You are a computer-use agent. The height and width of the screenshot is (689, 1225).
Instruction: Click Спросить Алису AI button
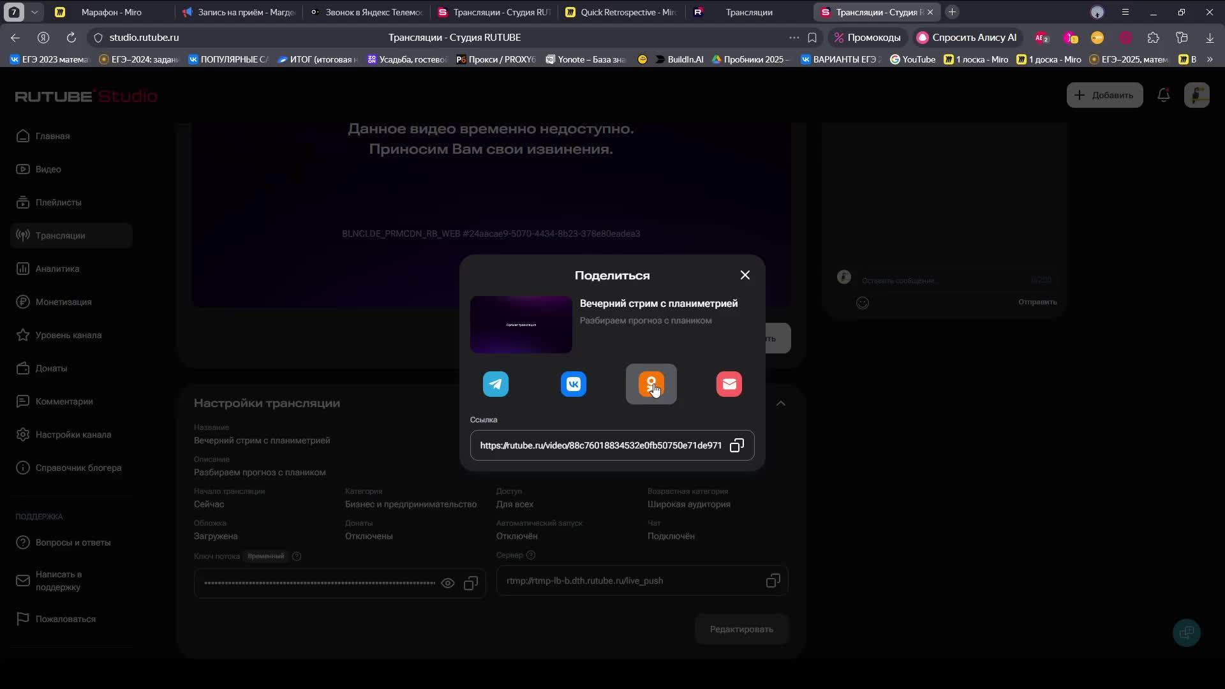pyautogui.click(x=967, y=38)
